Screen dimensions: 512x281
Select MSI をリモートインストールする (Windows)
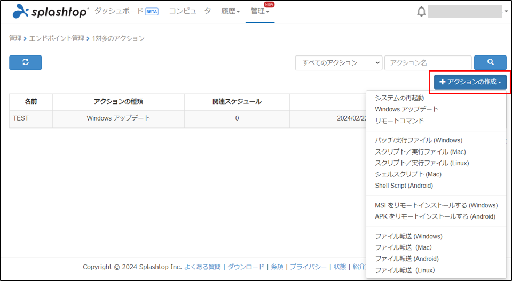pos(436,205)
